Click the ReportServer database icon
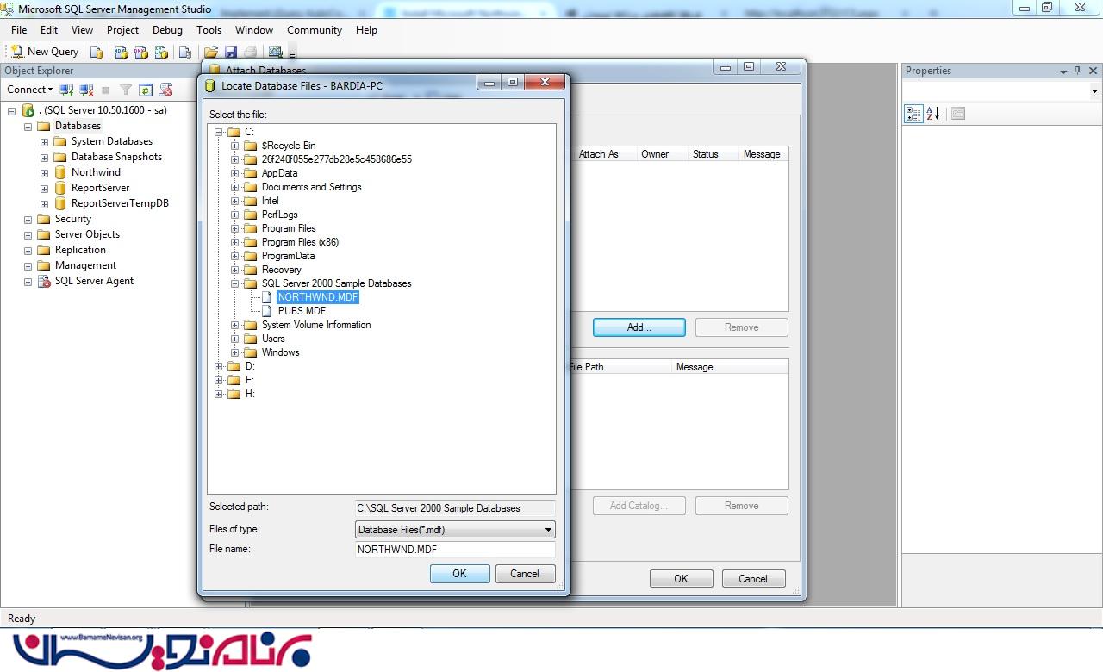1103x672 pixels. (x=60, y=188)
